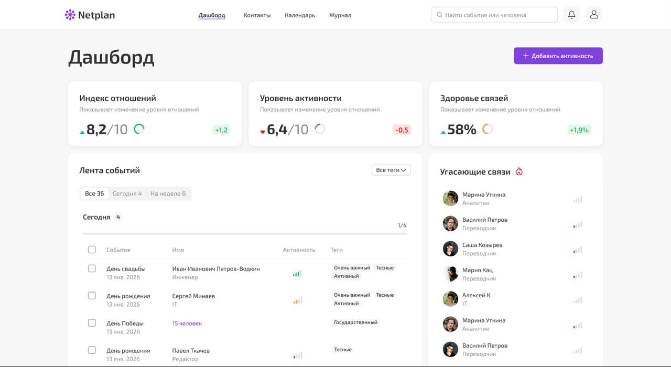Open the Контакты menu item
Screen dimensions: 671x367
tap(257, 15)
